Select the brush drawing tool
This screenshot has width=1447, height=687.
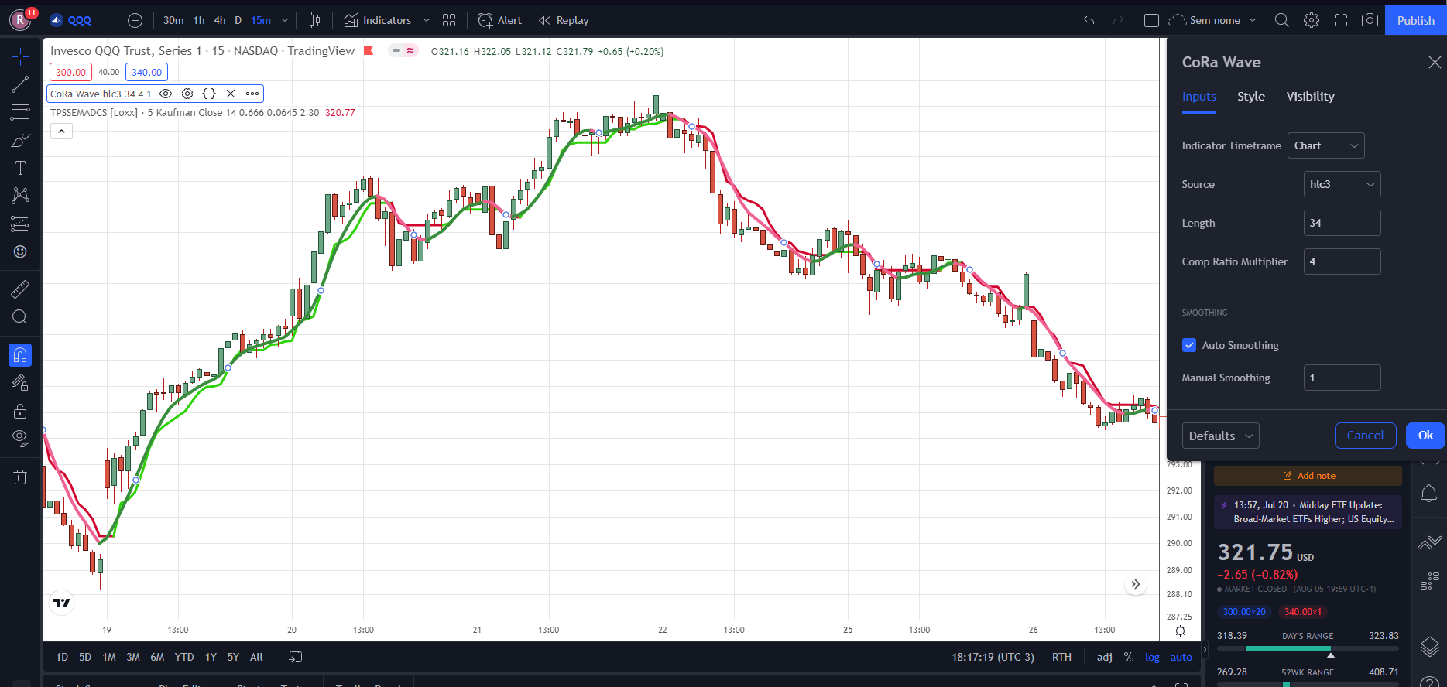click(x=20, y=140)
